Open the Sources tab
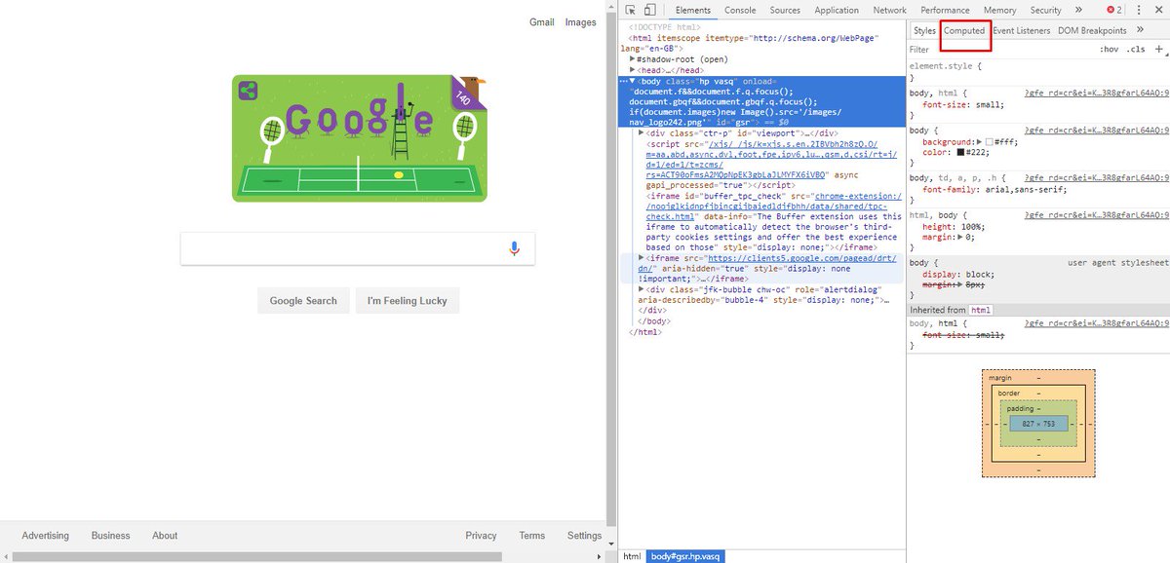Screen dimensions: 1170x563 (785, 10)
